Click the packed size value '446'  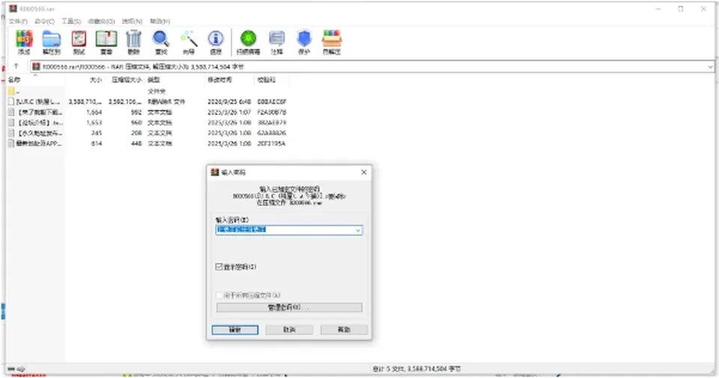click(x=136, y=144)
